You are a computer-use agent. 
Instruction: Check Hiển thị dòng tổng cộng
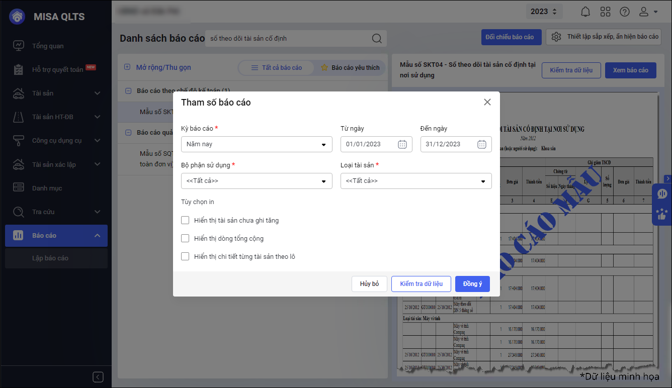(x=185, y=238)
